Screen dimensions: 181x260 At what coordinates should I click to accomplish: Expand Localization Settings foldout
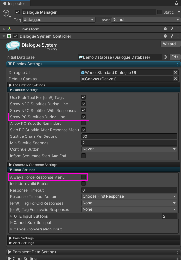click(11, 85)
